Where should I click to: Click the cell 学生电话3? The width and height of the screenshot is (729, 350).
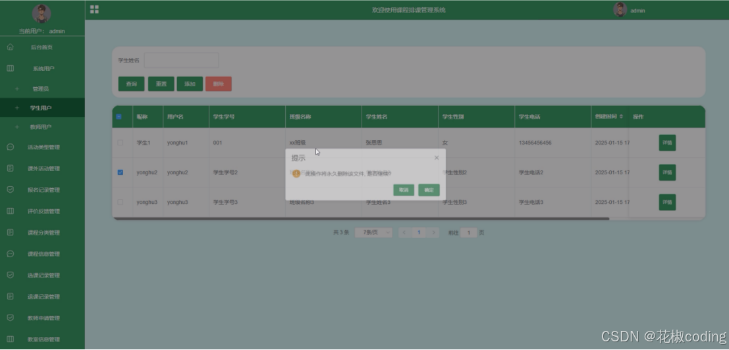point(531,202)
